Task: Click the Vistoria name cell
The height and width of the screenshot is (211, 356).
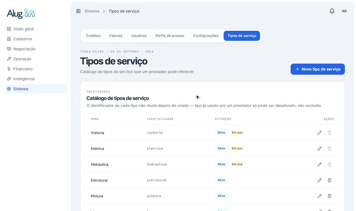Action: pyautogui.click(x=97, y=133)
